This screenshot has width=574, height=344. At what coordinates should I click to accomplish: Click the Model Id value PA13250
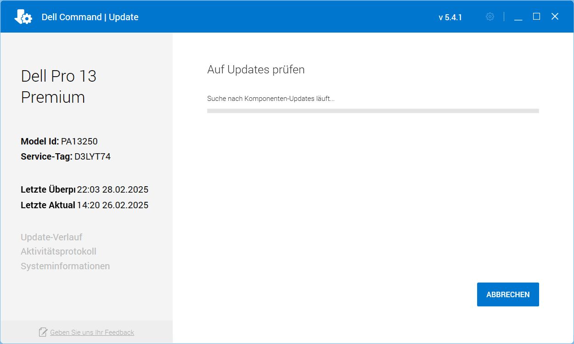[79, 141]
